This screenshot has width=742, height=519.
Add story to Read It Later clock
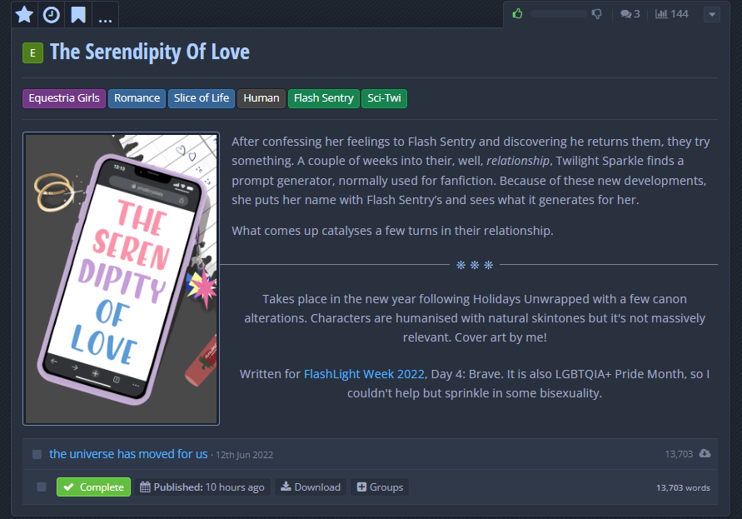(x=51, y=14)
